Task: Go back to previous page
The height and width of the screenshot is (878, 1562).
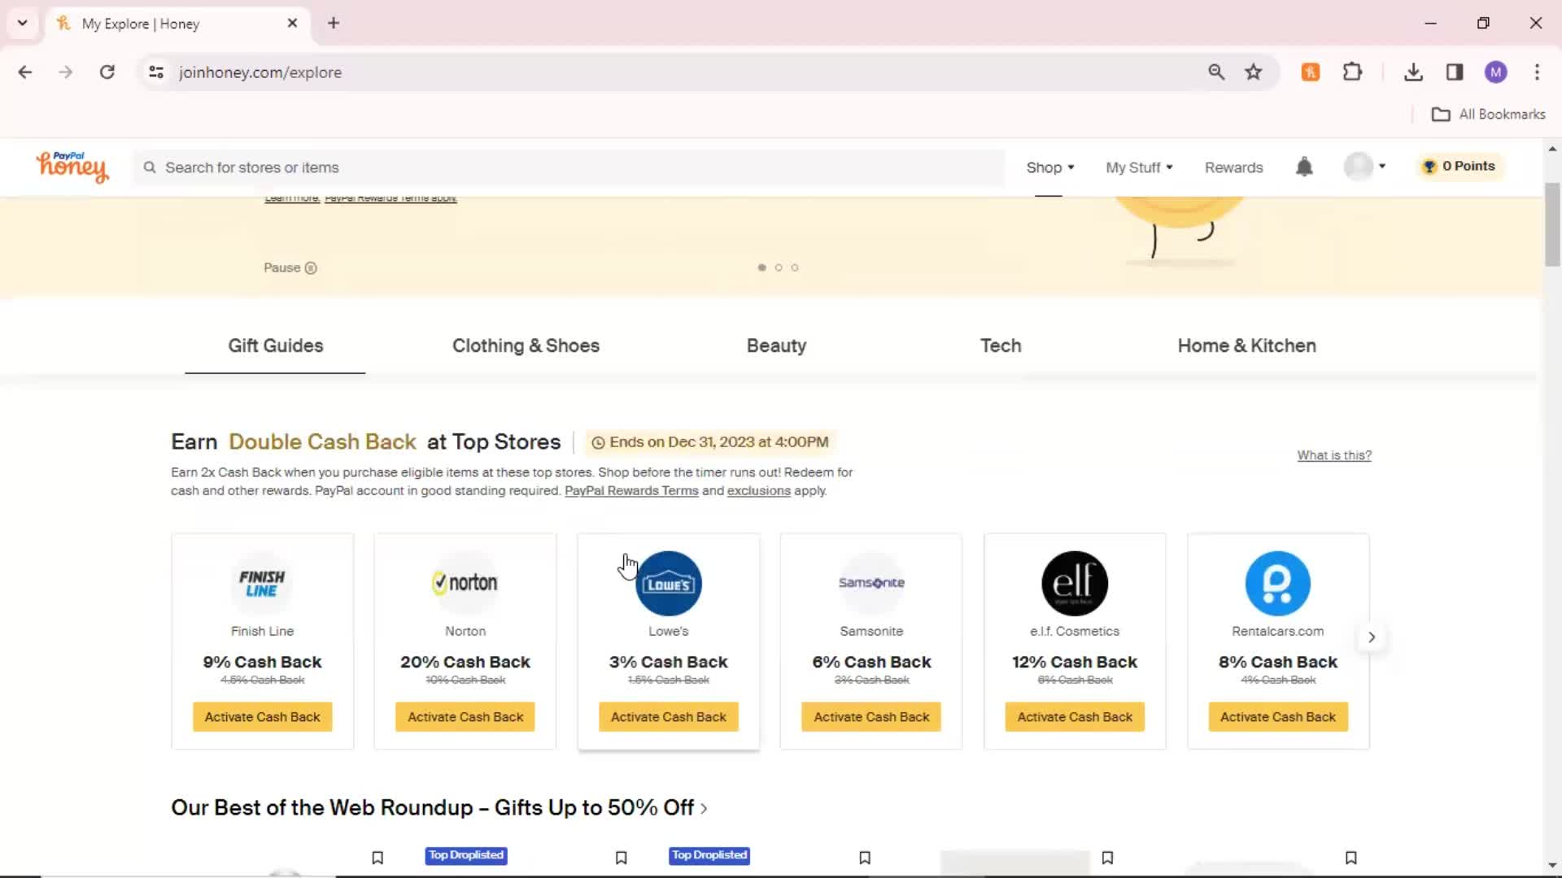Action: (25, 72)
